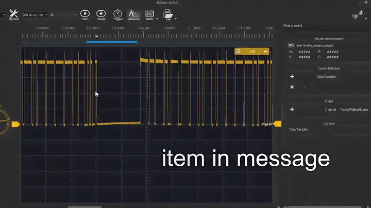Enable floating measurement checkbox
Image resolution: width=371 pixels, height=208 pixels.
point(291,45)
